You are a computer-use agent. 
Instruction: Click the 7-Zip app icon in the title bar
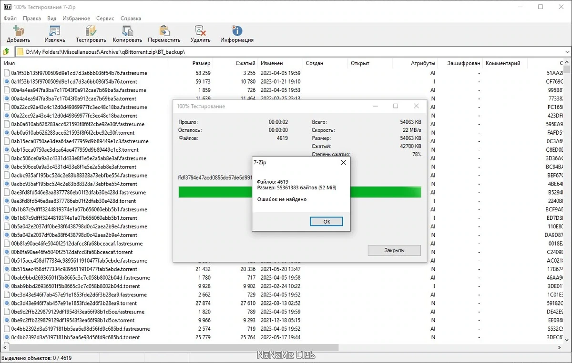click(x=8, y=7)
